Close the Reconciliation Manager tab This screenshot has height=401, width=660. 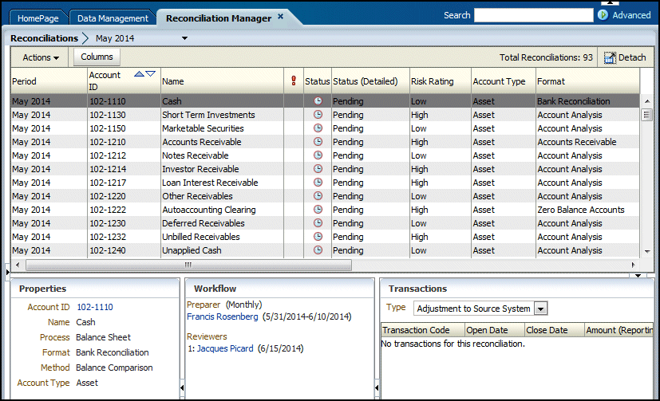coord(280,17)
